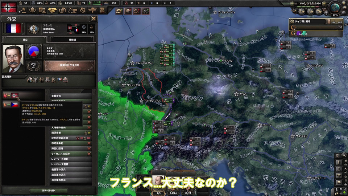
Task: Toggle pause beside the date display
Action: tap(297, 4)
